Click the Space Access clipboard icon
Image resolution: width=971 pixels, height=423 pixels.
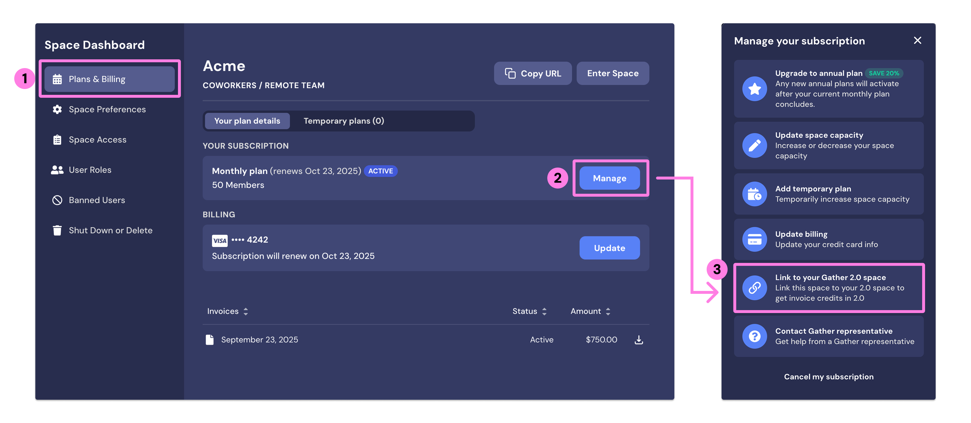coord(57,139)
